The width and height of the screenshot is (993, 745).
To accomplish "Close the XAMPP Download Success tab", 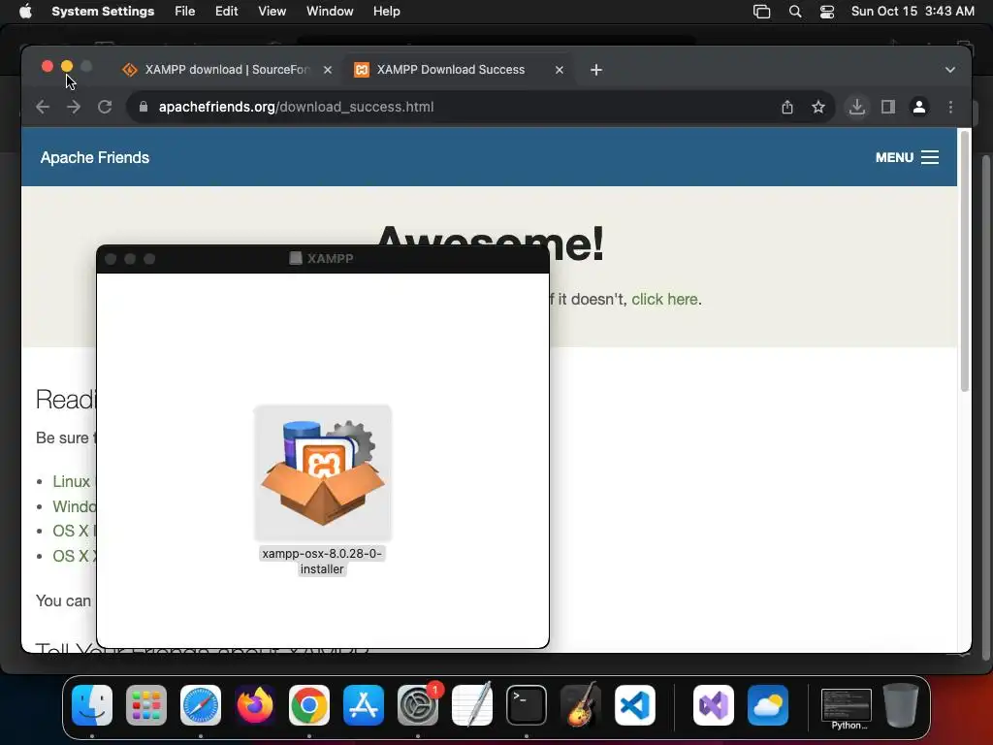I will click(560, 70).
